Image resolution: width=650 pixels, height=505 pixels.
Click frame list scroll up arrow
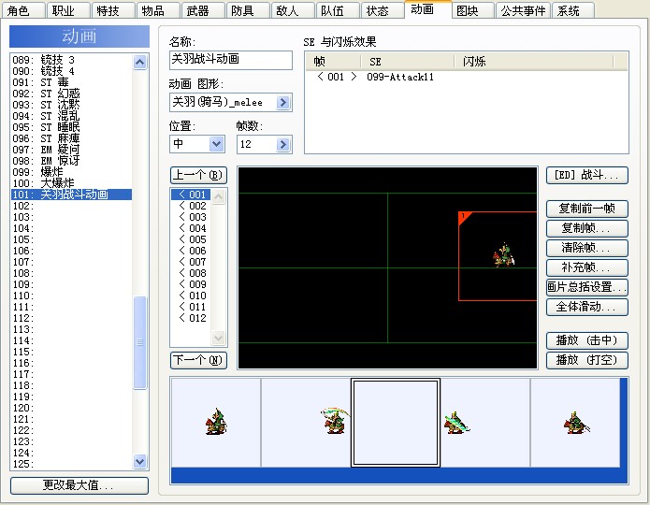[x=219, y=196]
